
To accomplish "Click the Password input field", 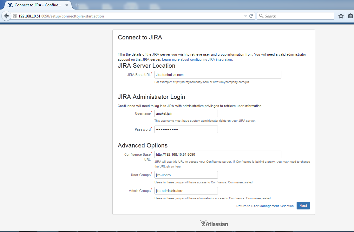I will (x=186, y=129).
